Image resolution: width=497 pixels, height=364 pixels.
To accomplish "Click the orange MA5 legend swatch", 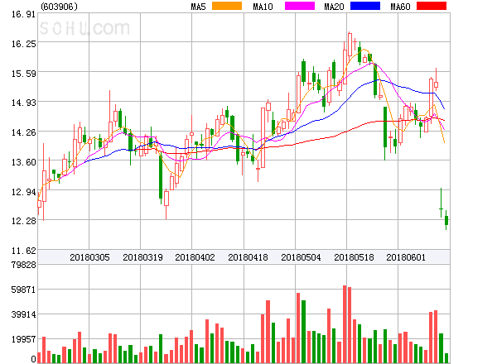I will tap(227, 6).
